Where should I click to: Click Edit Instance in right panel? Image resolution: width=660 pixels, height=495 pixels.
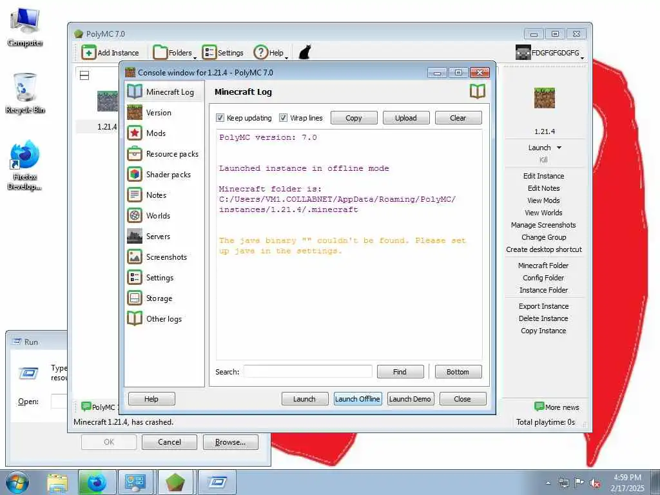click(544, 176)
